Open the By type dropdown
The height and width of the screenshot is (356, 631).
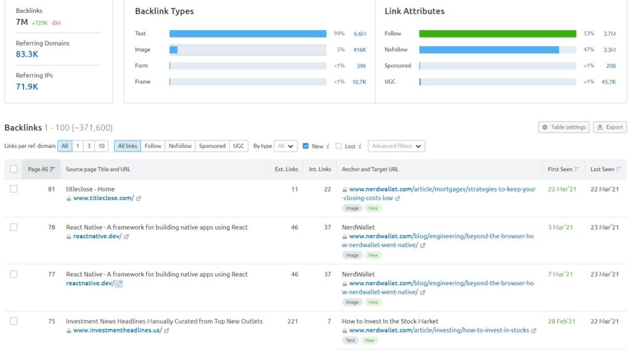[x=285, y=146]
